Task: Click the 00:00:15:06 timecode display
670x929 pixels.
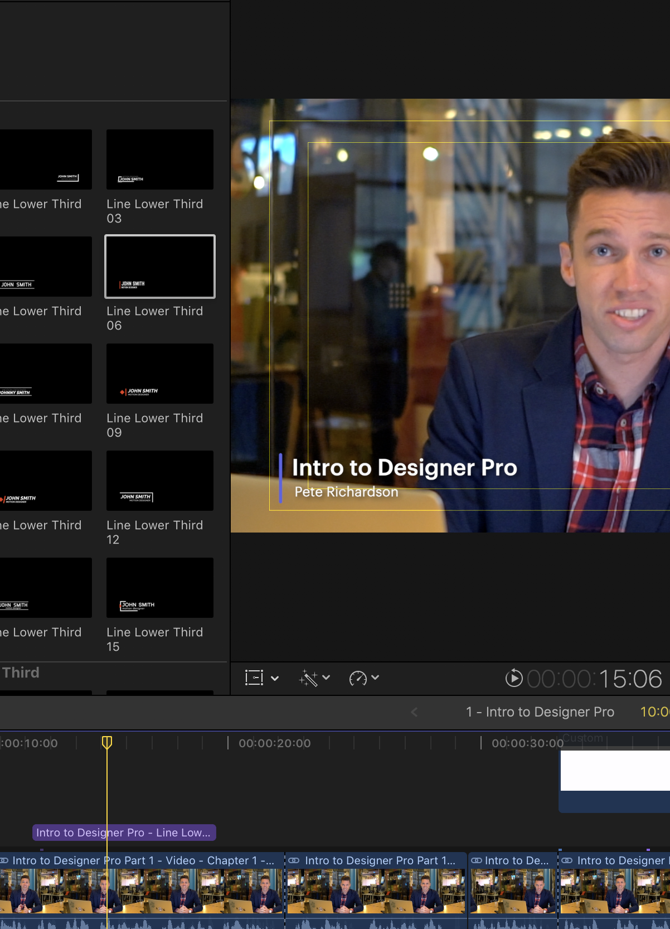Action: pyautogui.click(x=594, y=679)
